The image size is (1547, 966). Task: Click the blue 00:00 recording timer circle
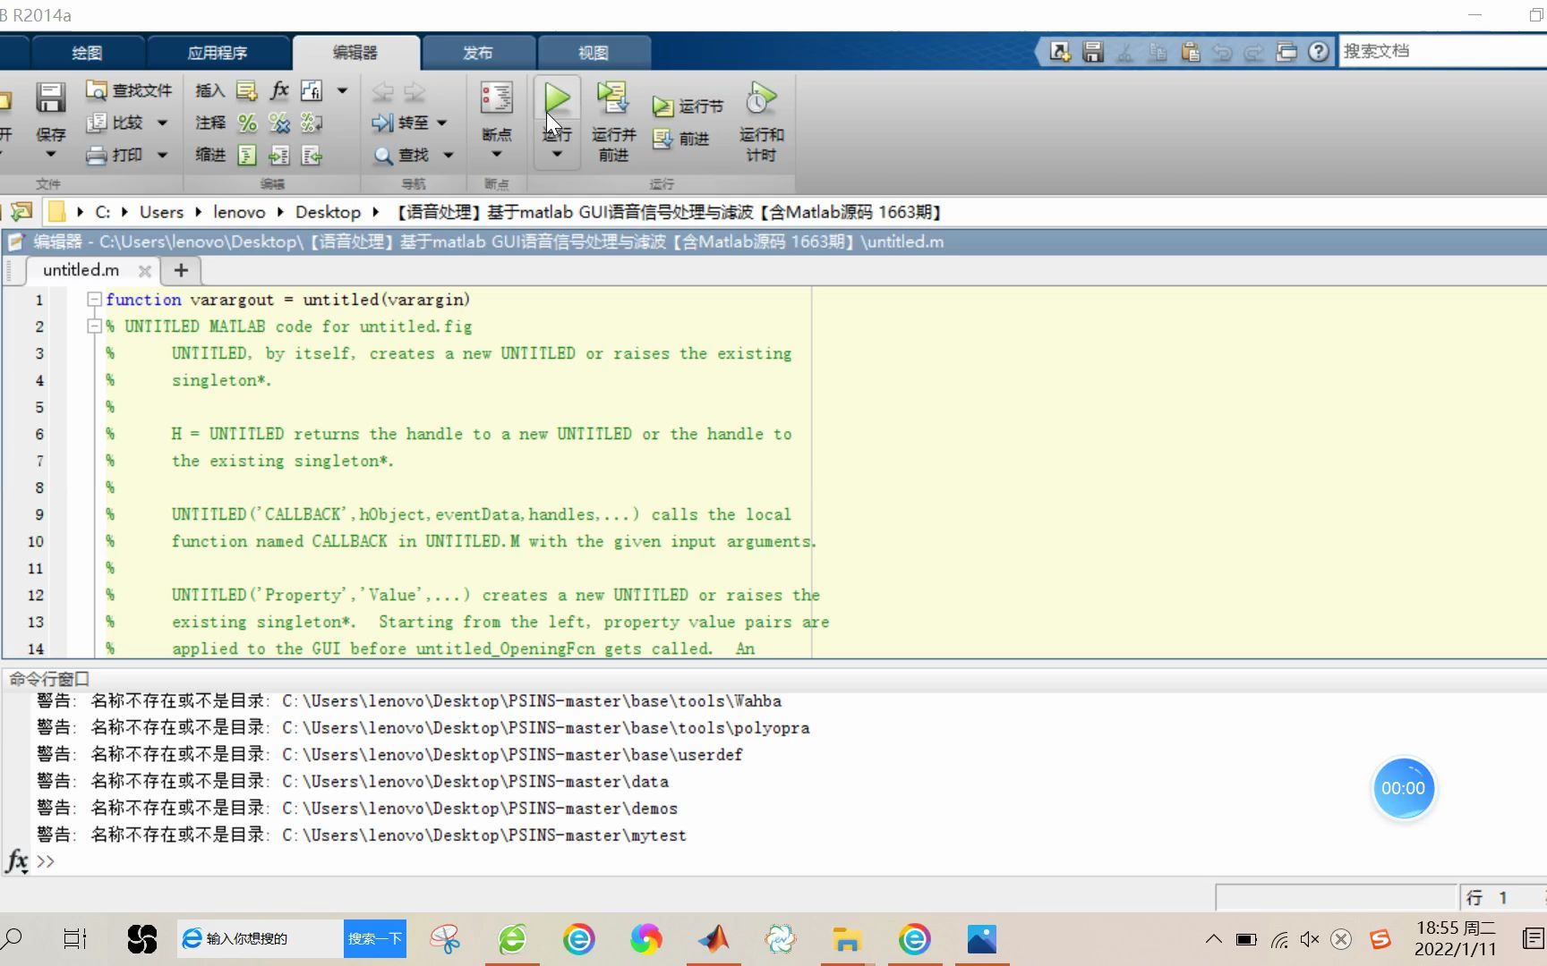[1403, 788]
